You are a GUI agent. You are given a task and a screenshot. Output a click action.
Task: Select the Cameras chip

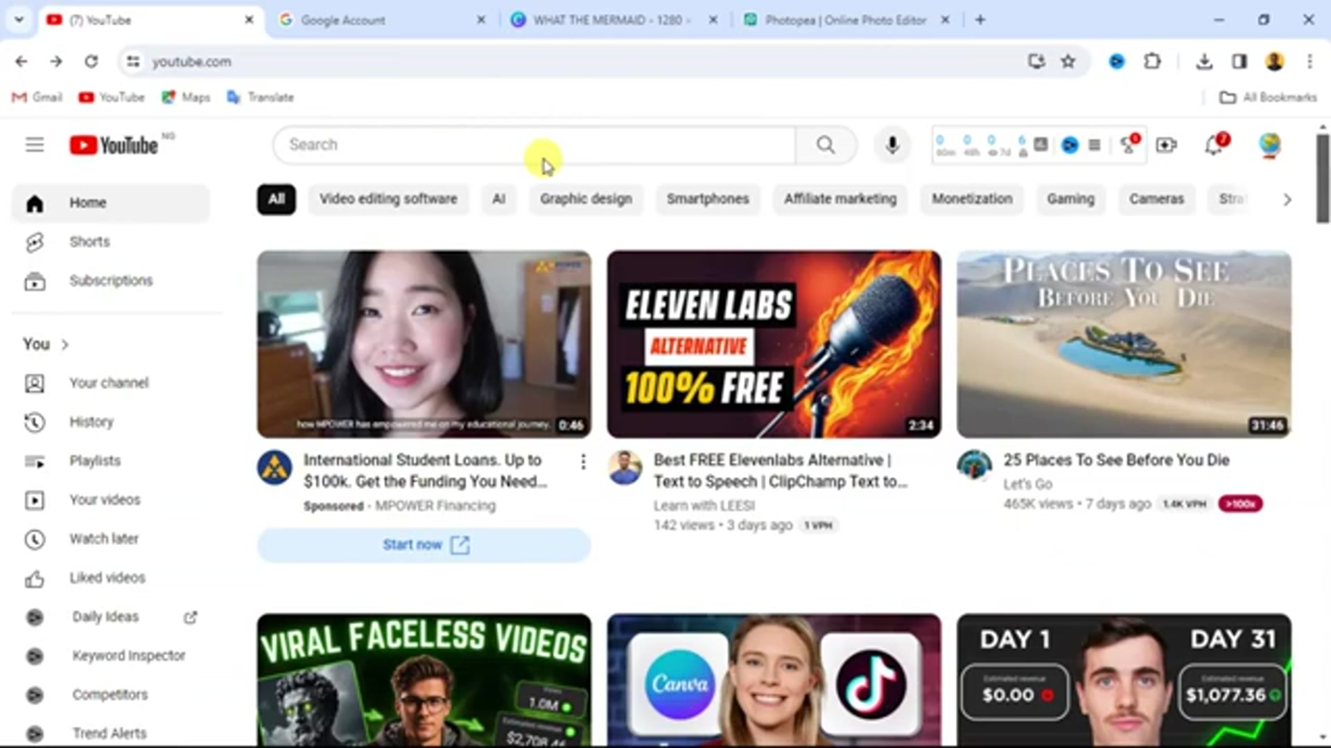tap(1156, 199)
